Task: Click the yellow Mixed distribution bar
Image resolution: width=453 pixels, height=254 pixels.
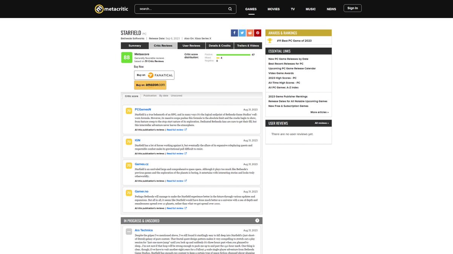Action: [x=218, y=58]
